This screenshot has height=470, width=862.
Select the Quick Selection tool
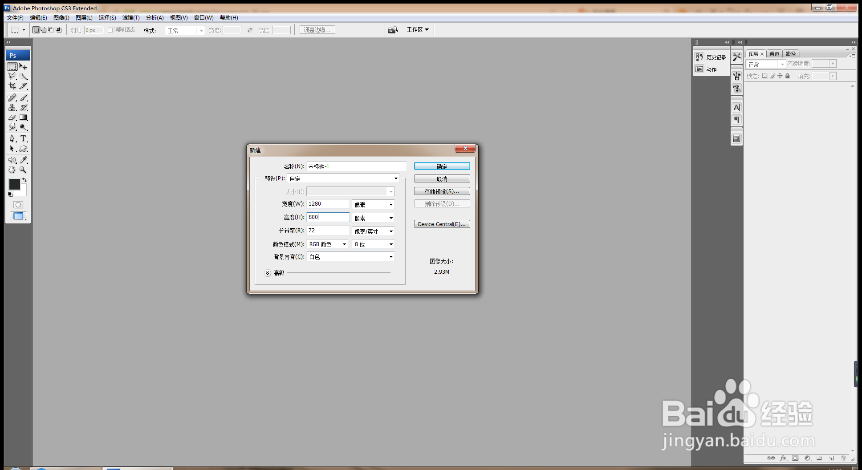[x=24, y=77]
